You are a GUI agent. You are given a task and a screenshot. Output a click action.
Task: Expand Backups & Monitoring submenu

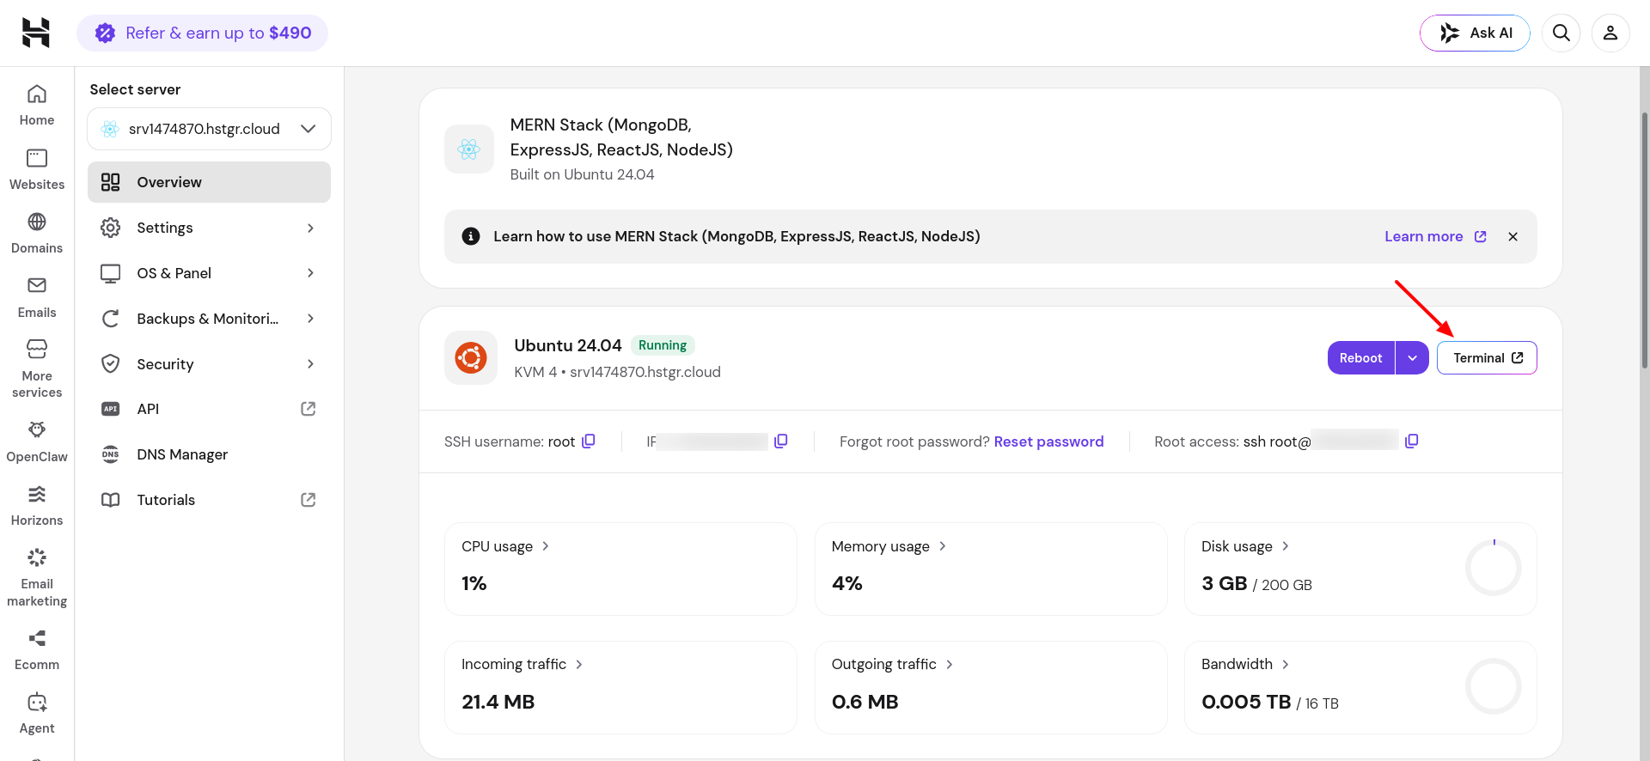(311, 319)
